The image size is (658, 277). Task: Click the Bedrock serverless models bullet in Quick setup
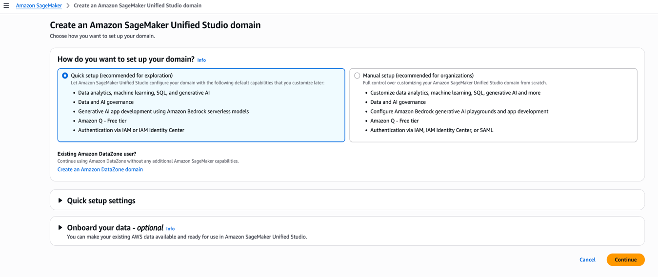tap(163, 112)
